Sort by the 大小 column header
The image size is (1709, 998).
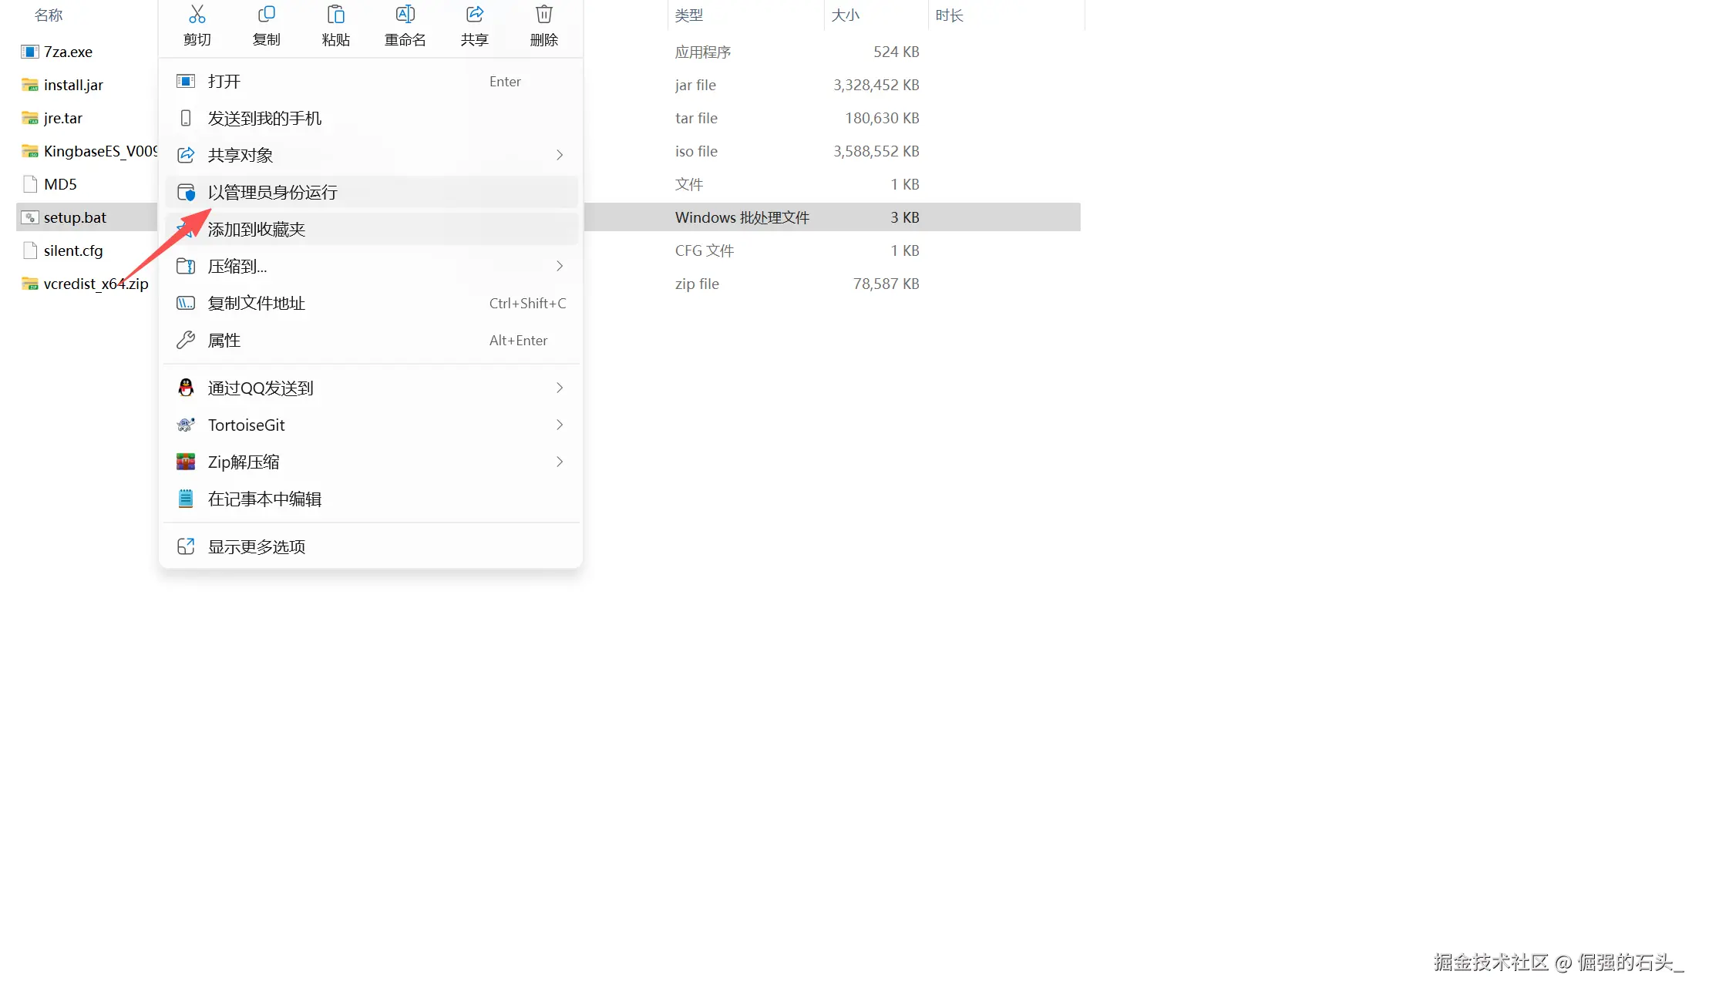click(845, 15)
